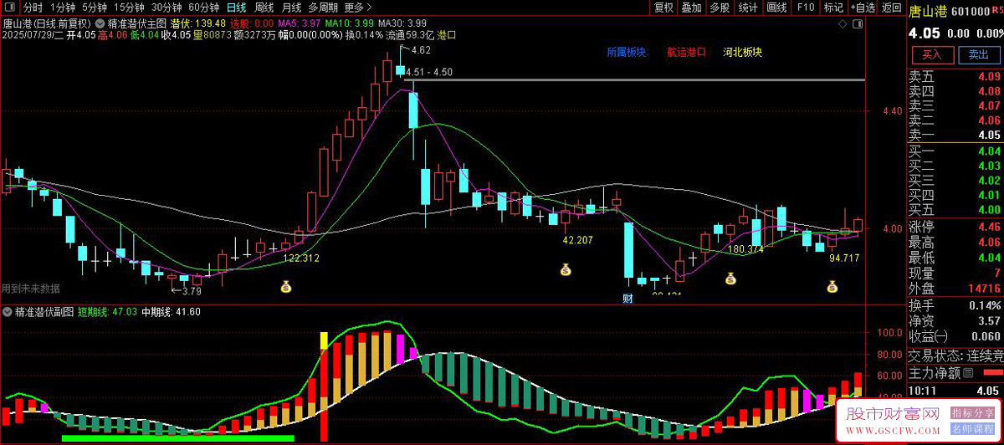Image resolution: width=1004 pixels, height=445 pixels.
Task: Click the money bag icon near 122.312
Action: [287, 287]
